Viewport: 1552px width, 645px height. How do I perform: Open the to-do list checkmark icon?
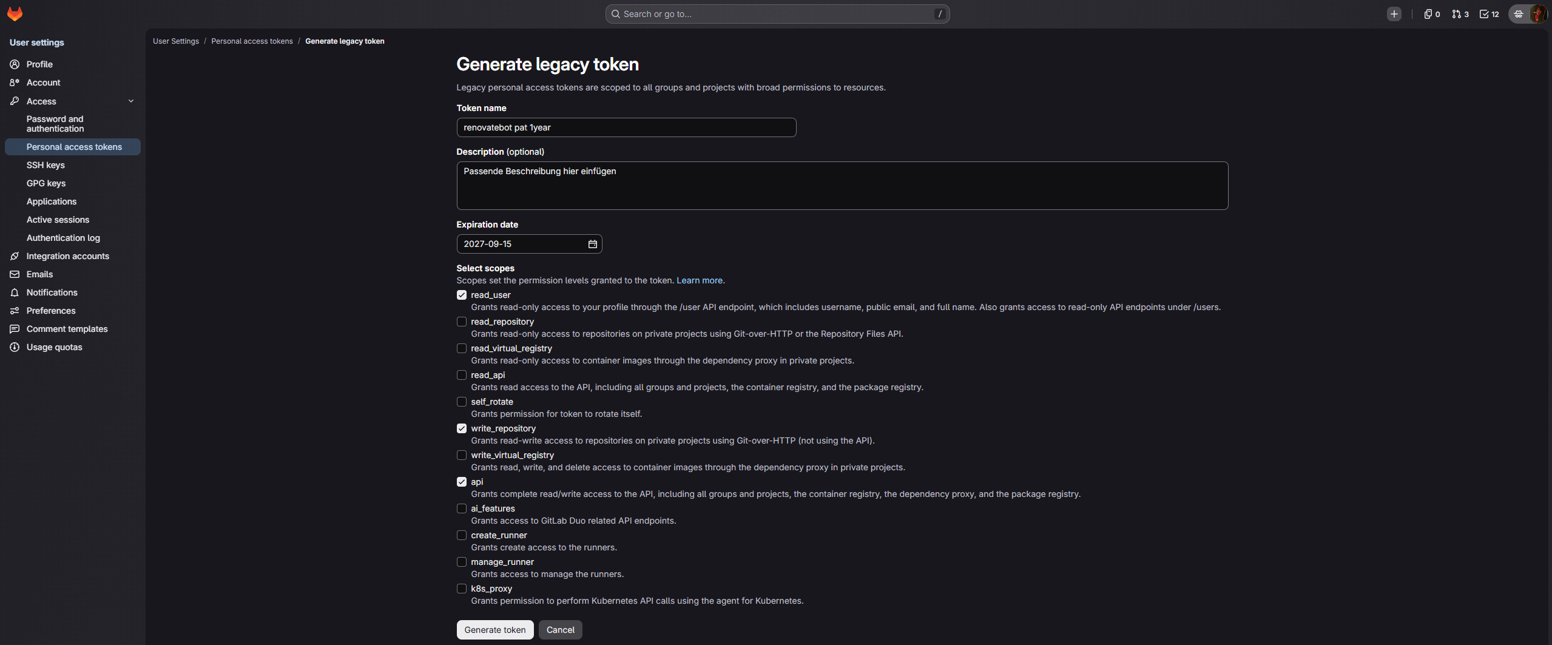1489,14
